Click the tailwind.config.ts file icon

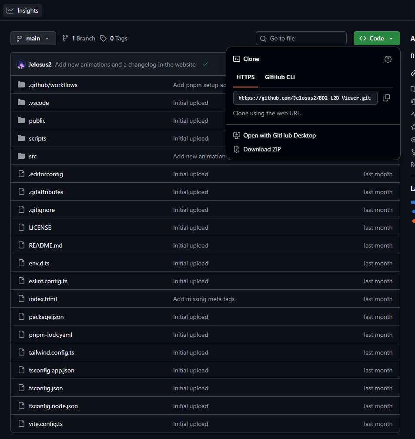22,352
